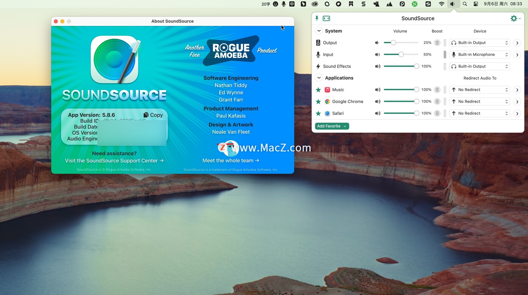Toggle Boost for Google Chrome row

(437, 102)
